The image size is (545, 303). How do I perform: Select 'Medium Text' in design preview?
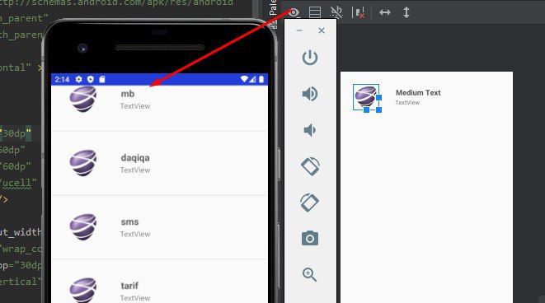418,93
